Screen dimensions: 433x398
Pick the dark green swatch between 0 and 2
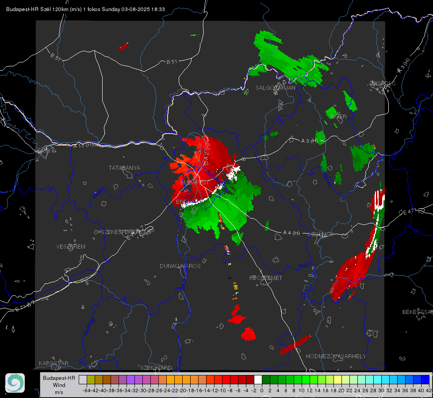(x=266, y=380)
